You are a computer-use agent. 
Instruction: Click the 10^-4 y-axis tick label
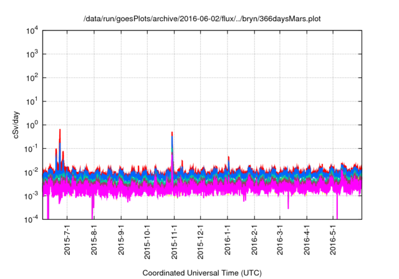click(32, 219)
